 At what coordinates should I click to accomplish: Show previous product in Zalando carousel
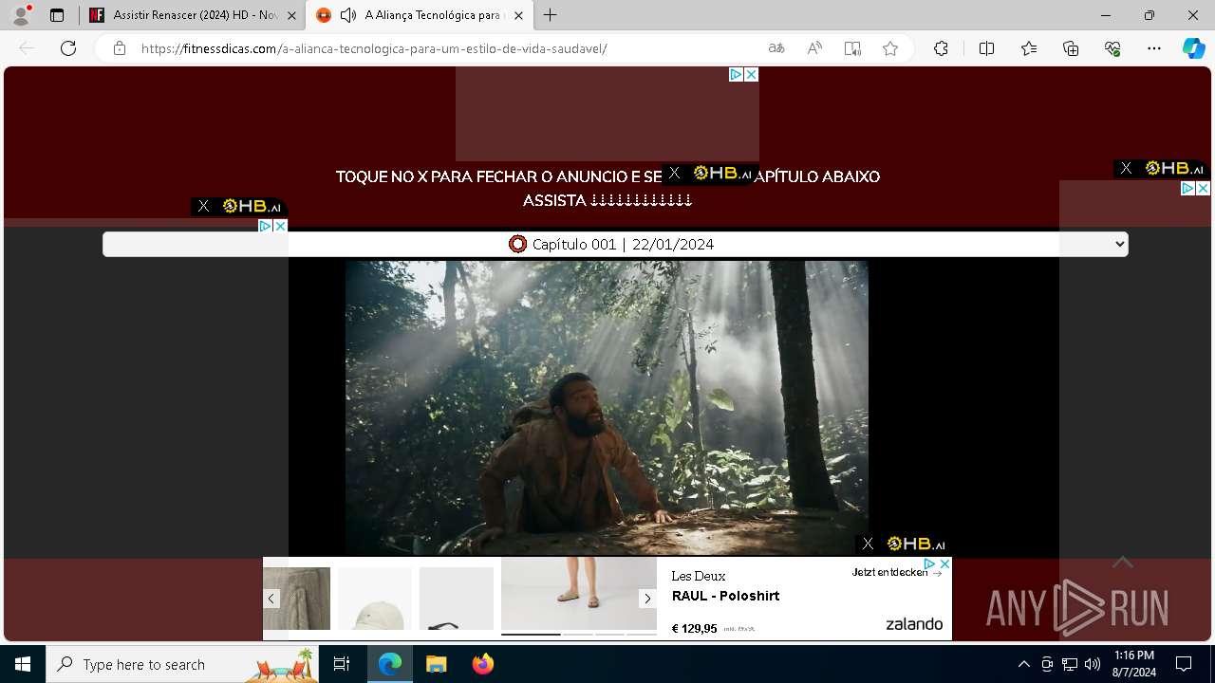coord(271,599)
